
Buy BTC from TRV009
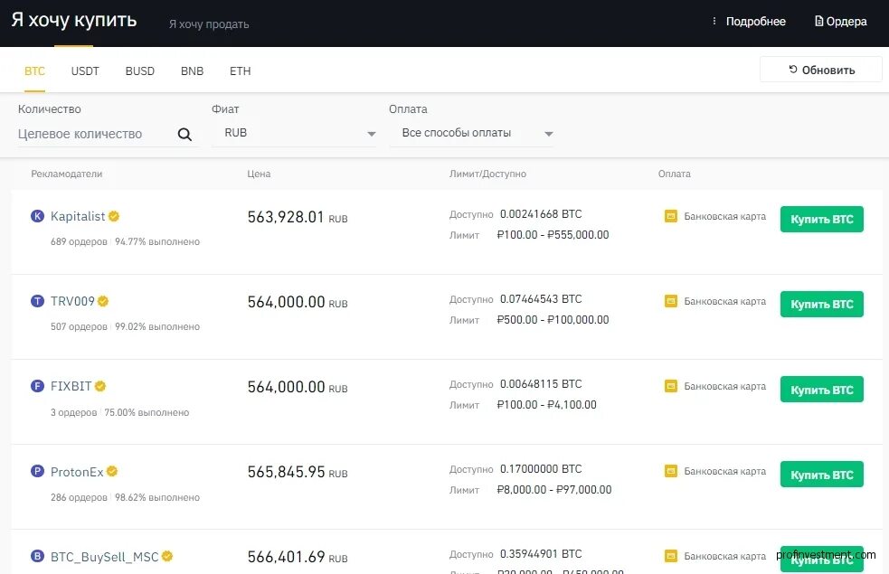click(x=821, y=305)
